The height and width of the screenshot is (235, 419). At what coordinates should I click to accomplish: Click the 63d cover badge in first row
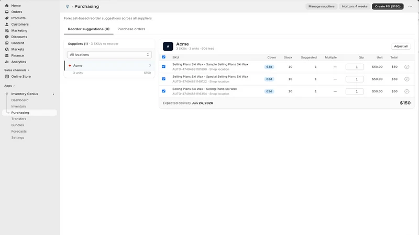(269, 67)
